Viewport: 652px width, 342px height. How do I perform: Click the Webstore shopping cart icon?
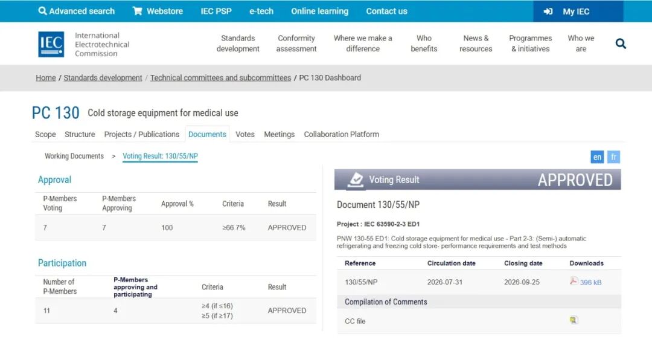pos(137,11)
